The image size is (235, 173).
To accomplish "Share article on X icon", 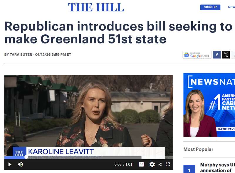I will [x=226, y=55].
